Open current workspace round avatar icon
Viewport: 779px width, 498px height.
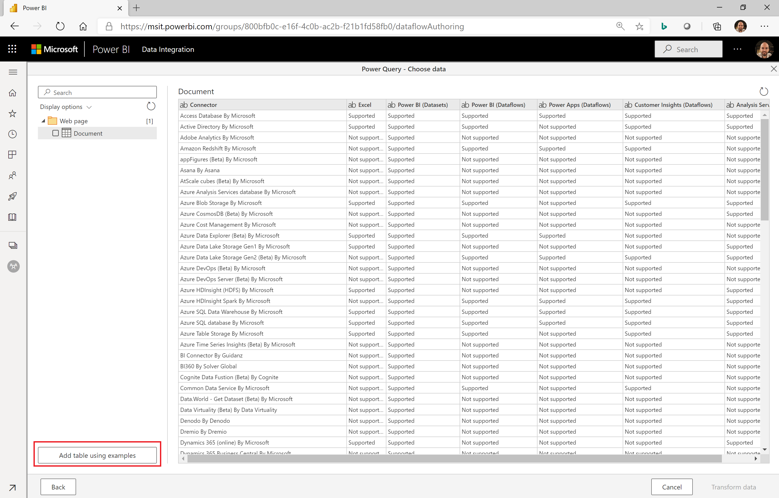pyautogui.click(x=13, y=266)
